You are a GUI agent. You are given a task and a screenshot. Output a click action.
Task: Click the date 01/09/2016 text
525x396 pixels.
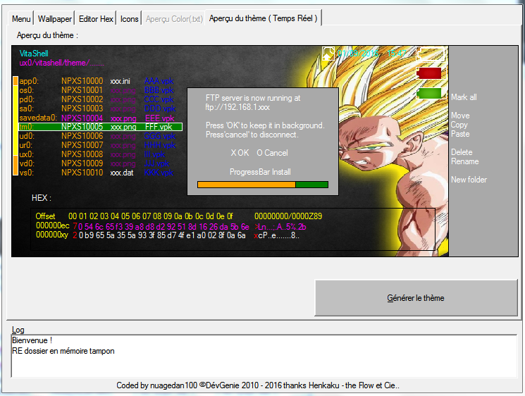pos(358,54)
